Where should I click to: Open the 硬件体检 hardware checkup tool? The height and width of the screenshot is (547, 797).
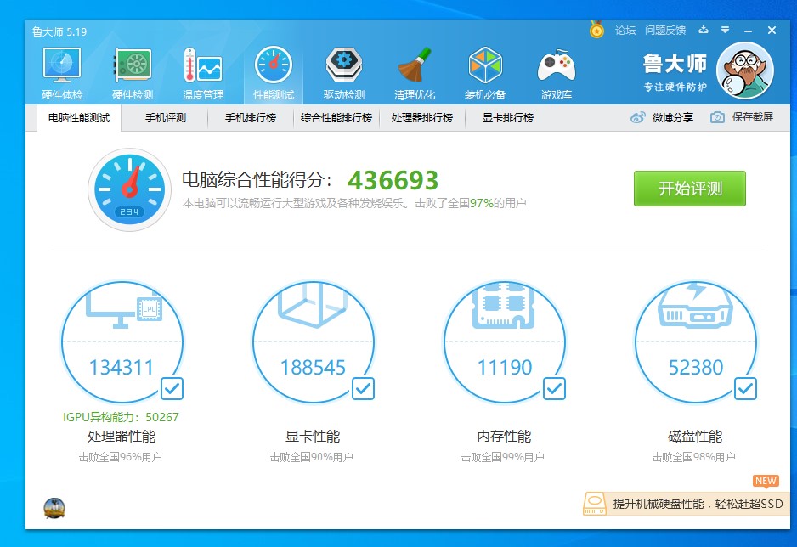click(x=60, y=71)
